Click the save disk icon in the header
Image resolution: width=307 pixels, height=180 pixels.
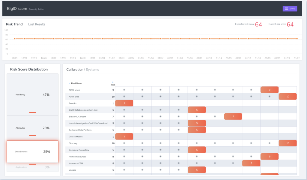coord(286,9)
